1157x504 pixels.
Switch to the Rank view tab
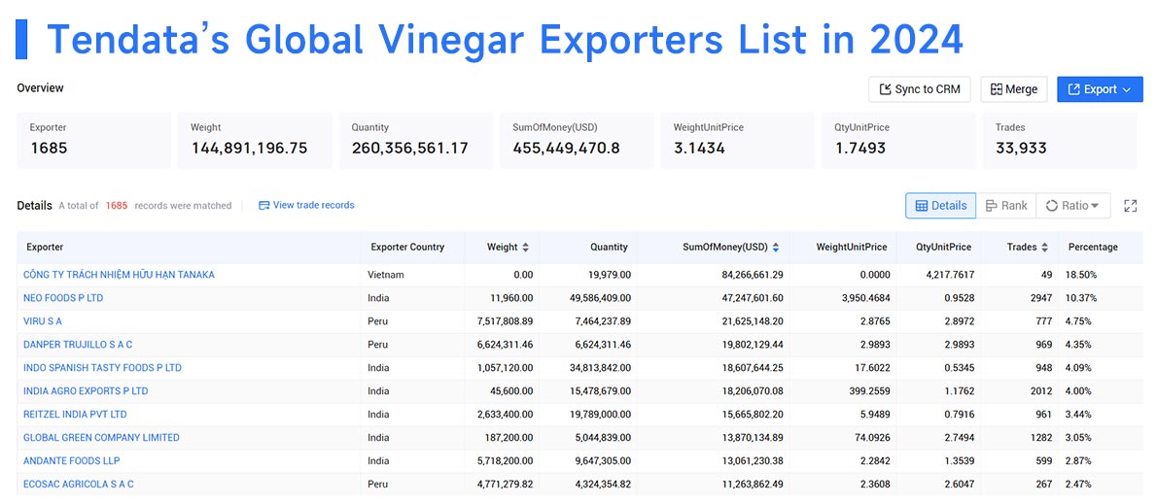(1005, 206)
